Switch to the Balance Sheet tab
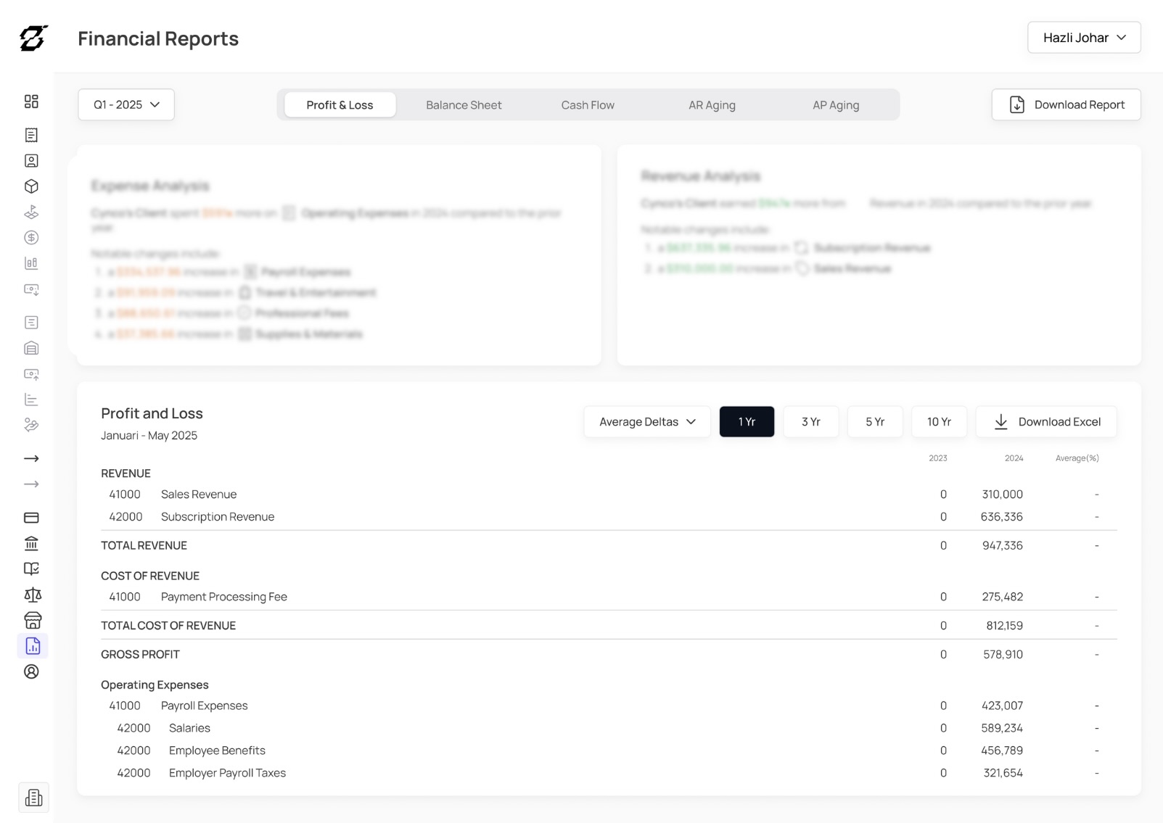 463,104
